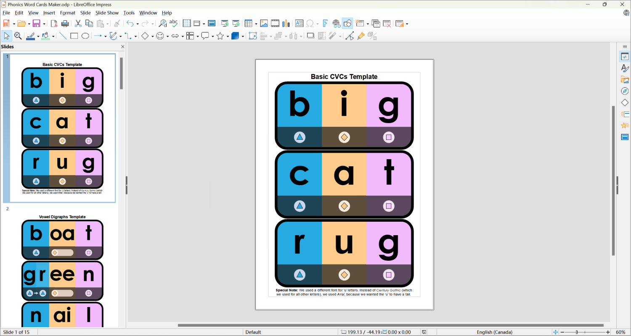This screenshot has width=631, height=336.
Task: Click the Line Color swatch
Action: click(30, 36)
